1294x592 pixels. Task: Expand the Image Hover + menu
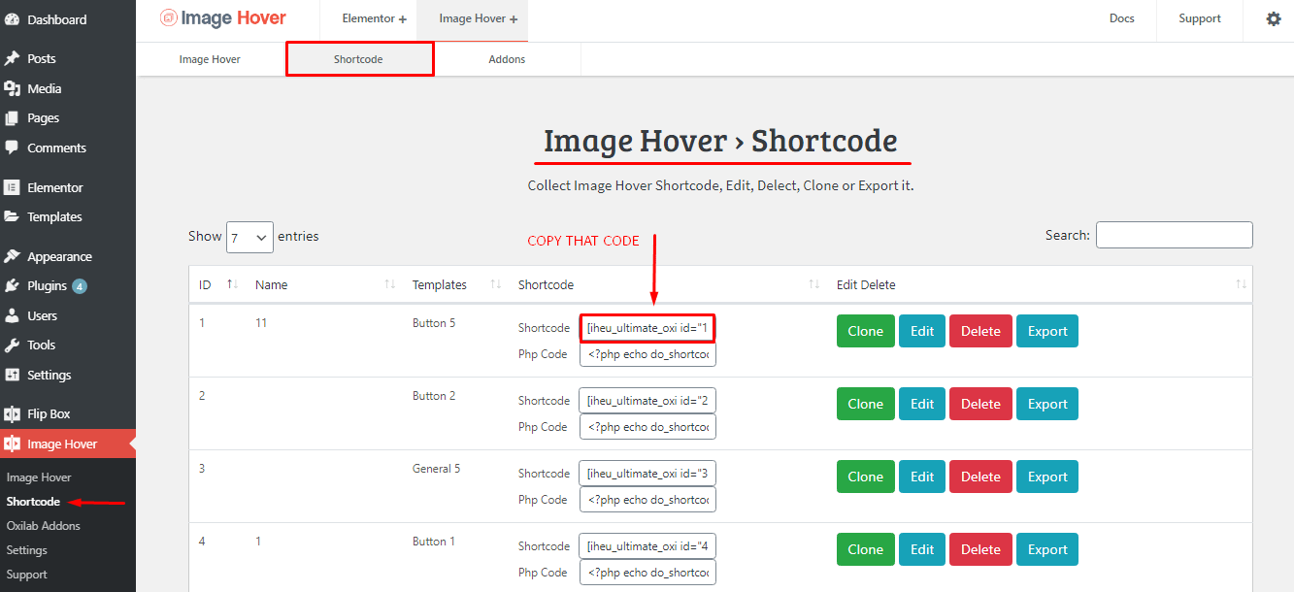(x=478, y=18)
